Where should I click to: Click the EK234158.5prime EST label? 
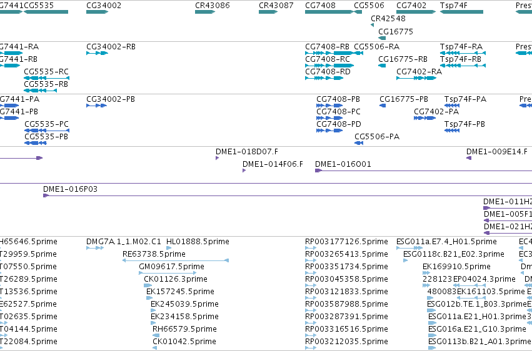(184, 317)
